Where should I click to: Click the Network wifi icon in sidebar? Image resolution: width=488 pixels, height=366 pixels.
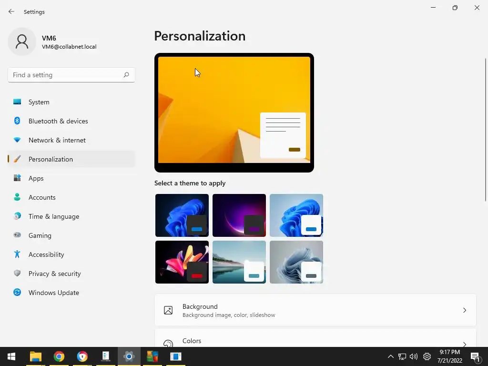(x=17, y=140)
